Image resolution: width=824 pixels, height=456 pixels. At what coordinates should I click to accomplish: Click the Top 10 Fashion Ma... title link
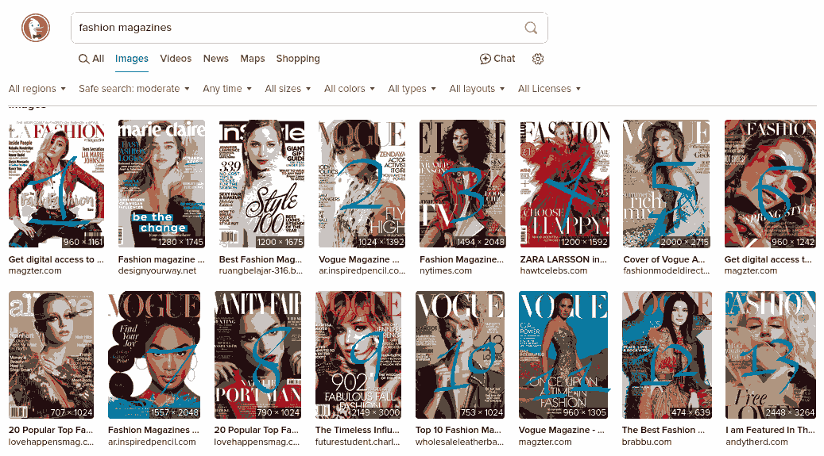458,430
